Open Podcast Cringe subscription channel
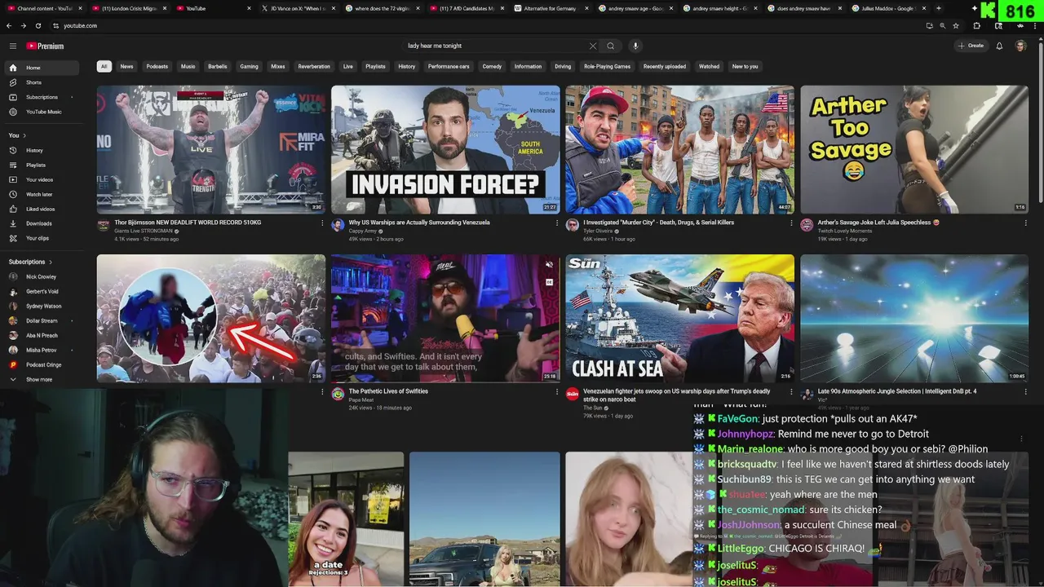This screenshot has height=587, width=1044. [42, 364]
